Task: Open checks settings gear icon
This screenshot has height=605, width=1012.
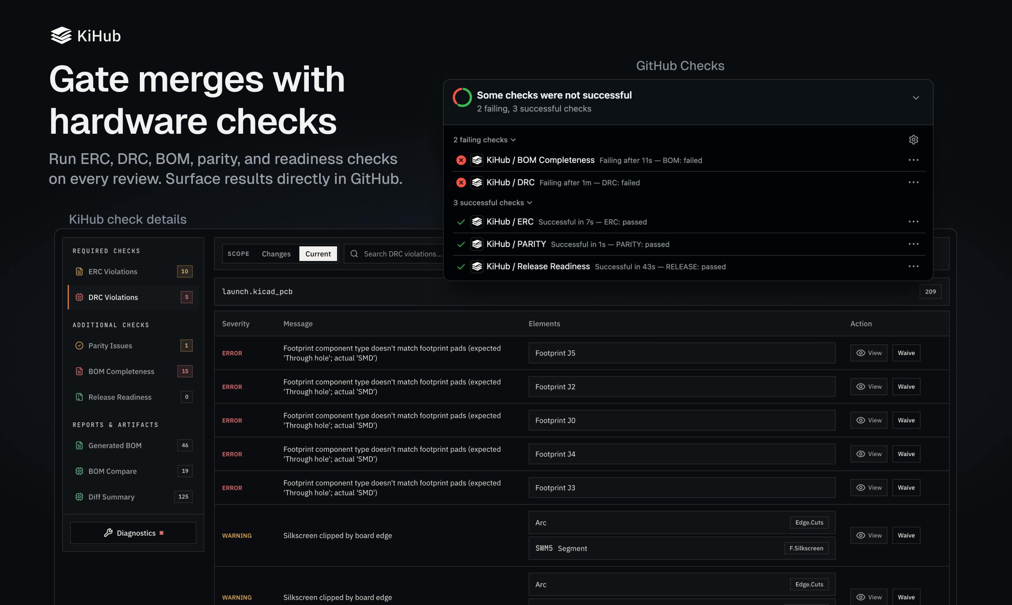Action: point(913,139)
